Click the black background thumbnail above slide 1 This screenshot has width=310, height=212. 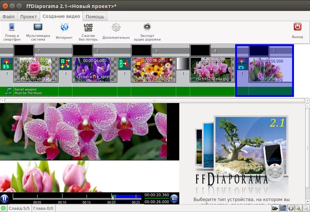pyautogui.click(x=24, y=50)
